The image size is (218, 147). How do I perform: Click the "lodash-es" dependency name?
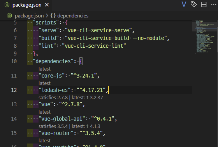[54, 90]
